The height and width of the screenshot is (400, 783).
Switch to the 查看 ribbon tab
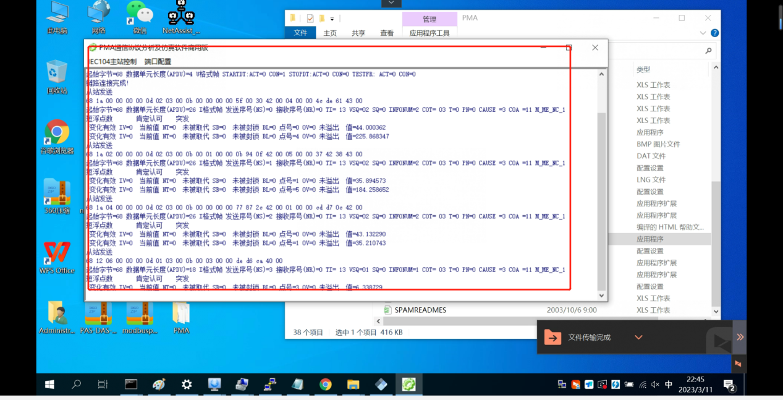pos(387,33)
